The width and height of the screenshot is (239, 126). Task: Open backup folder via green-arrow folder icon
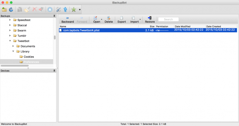tap(4, 10)
